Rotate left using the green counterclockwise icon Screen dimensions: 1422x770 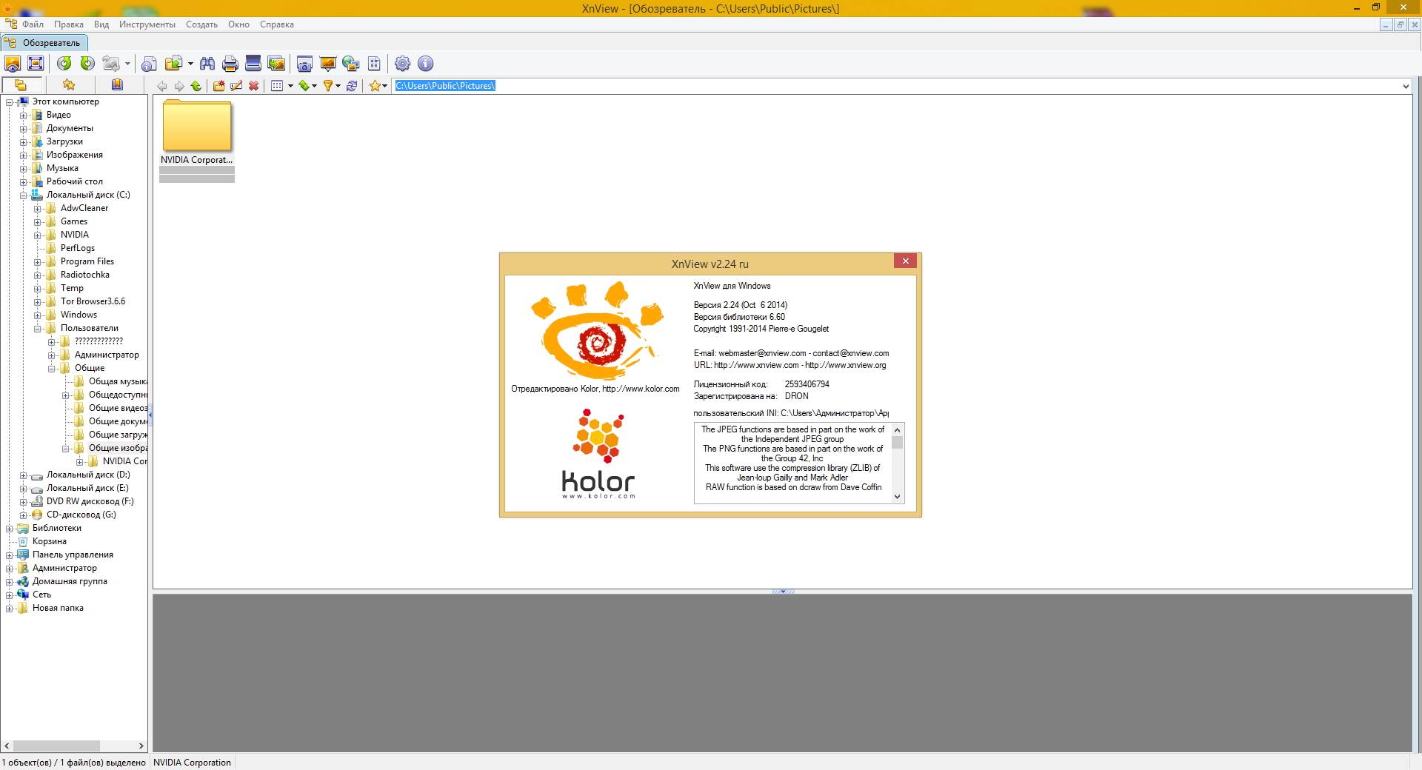64,64
